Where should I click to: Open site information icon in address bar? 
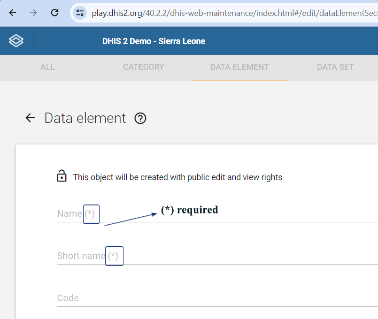[80, 13]
